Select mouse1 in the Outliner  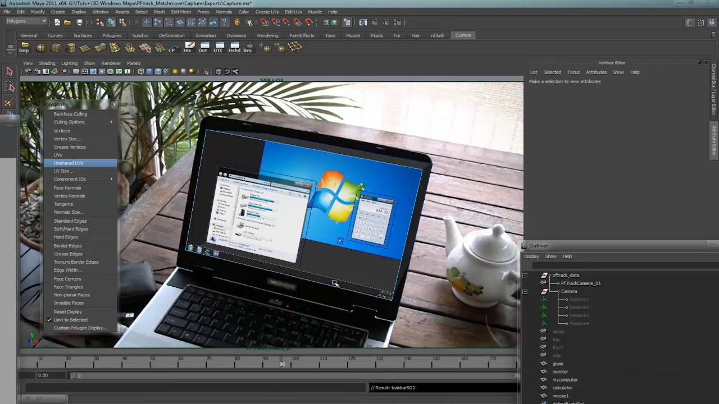coord(560,396)
